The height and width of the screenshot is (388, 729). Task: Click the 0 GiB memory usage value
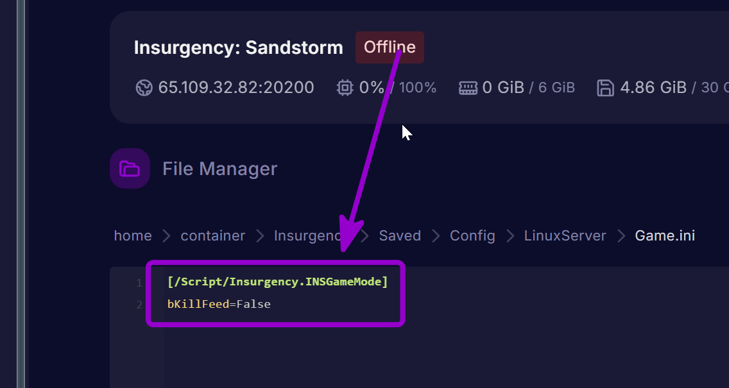(x=503, y=87)
